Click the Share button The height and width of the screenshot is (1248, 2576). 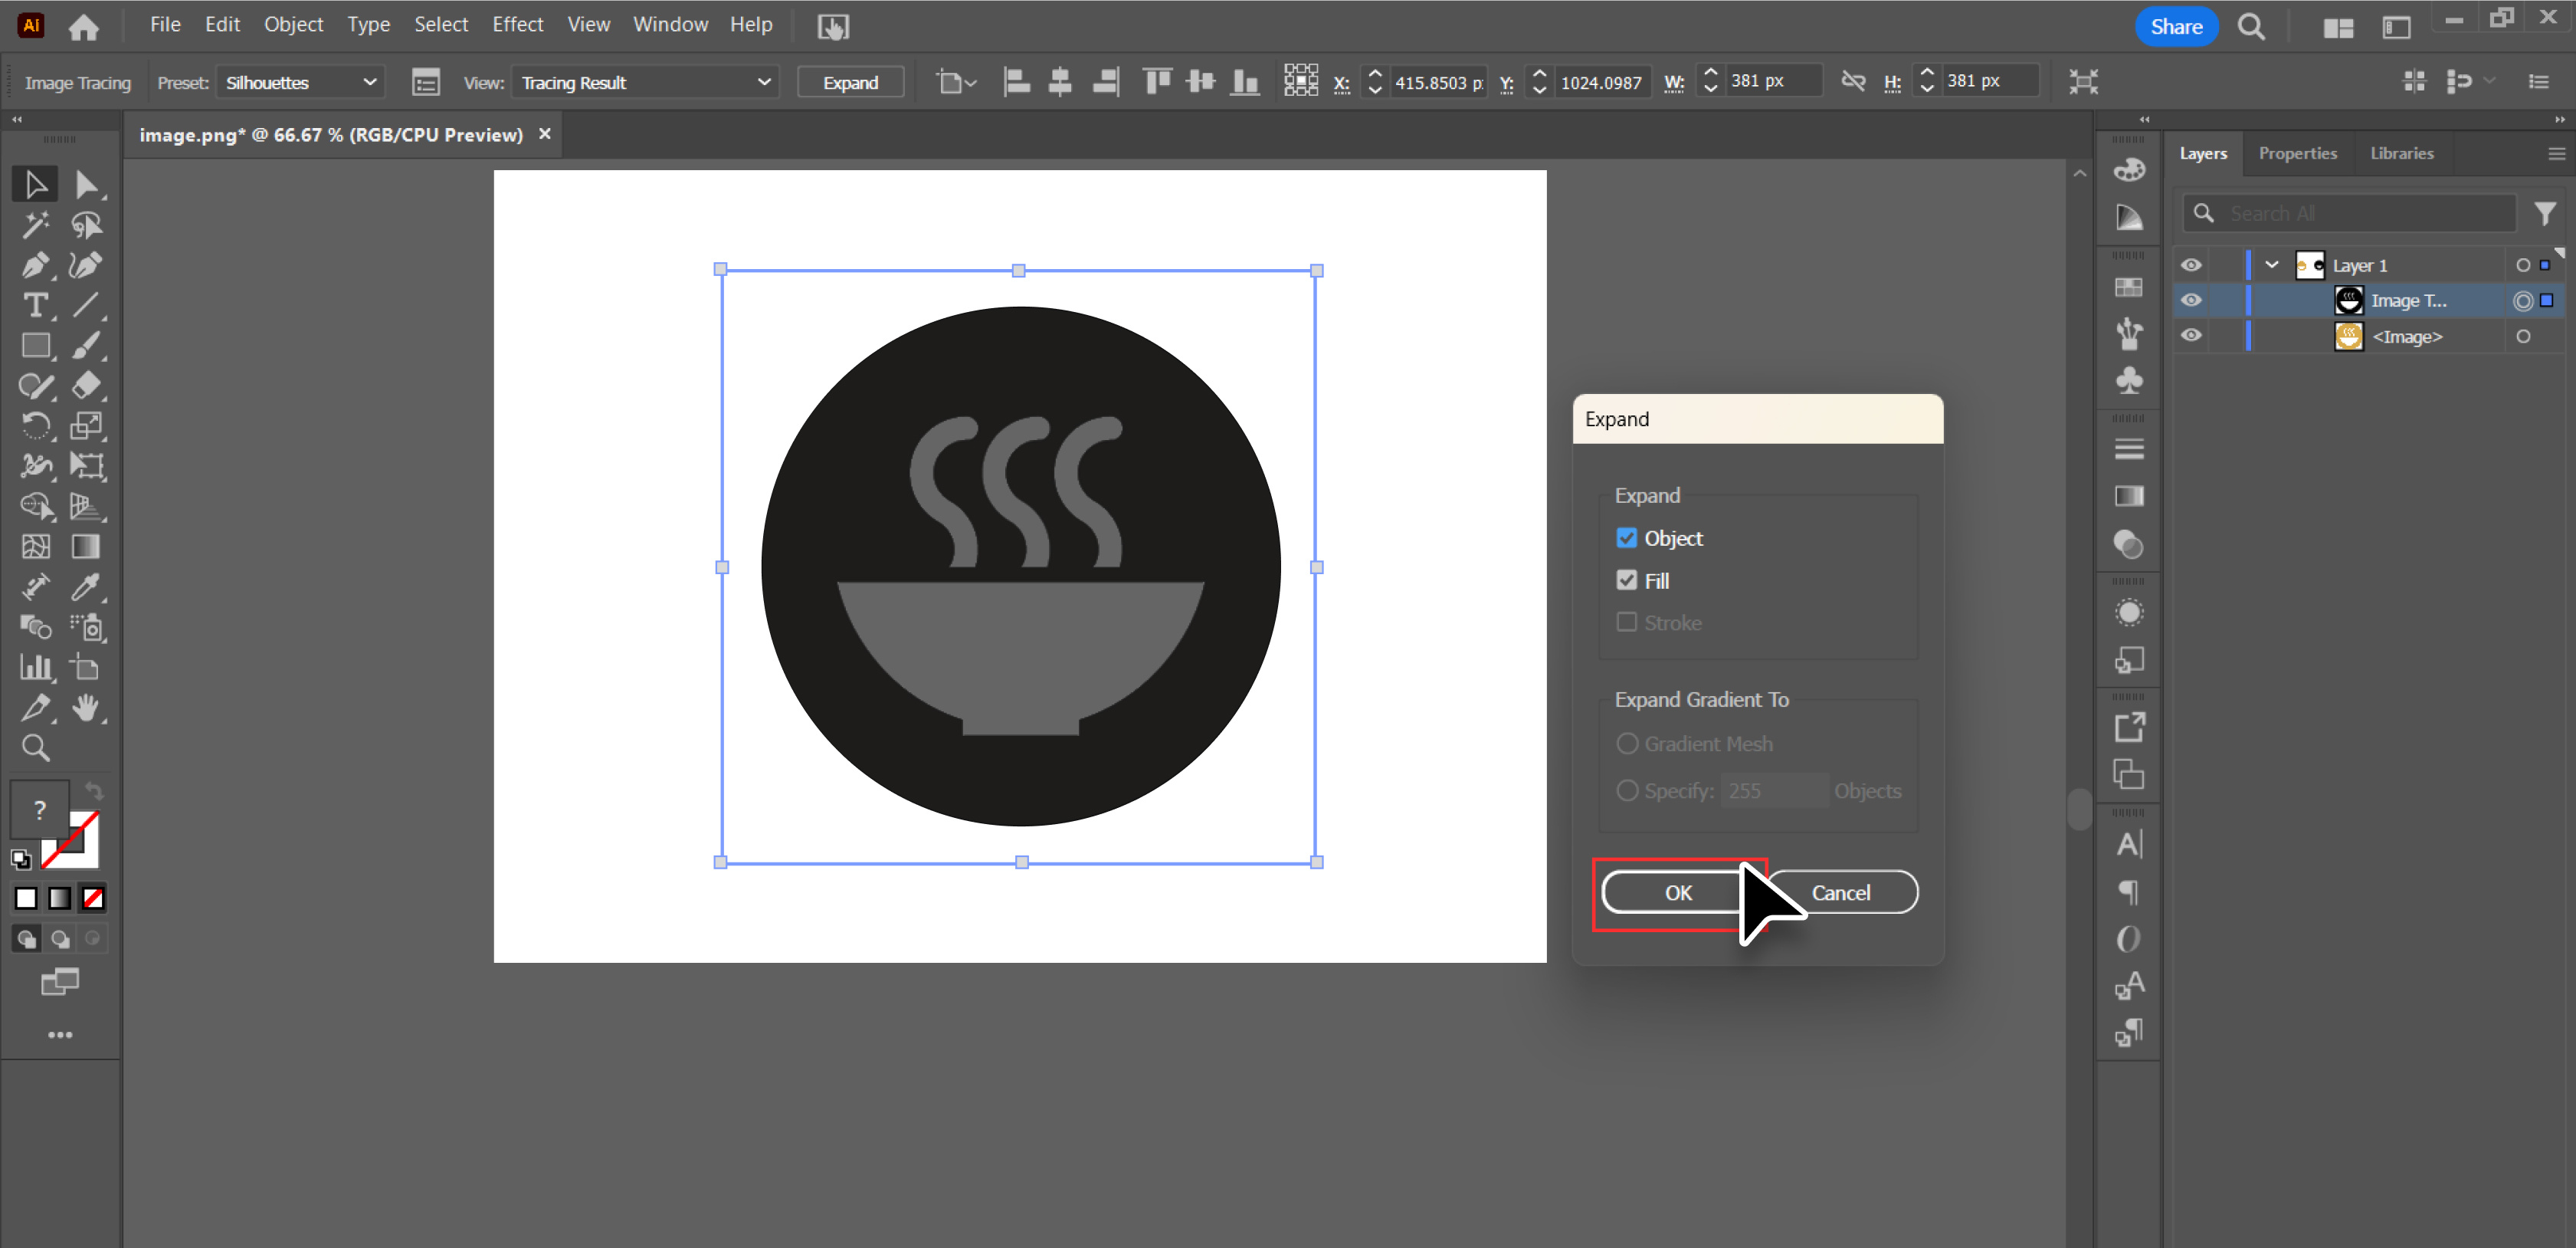tap(2176, 26)
